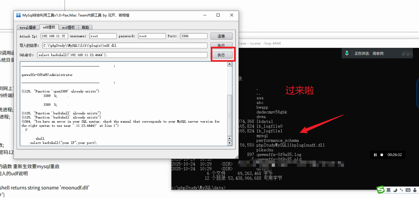This screenshot has height=198, width=419.
Task: Click 执行 button beside 导入的目录 field
Action: click(221, 45)
